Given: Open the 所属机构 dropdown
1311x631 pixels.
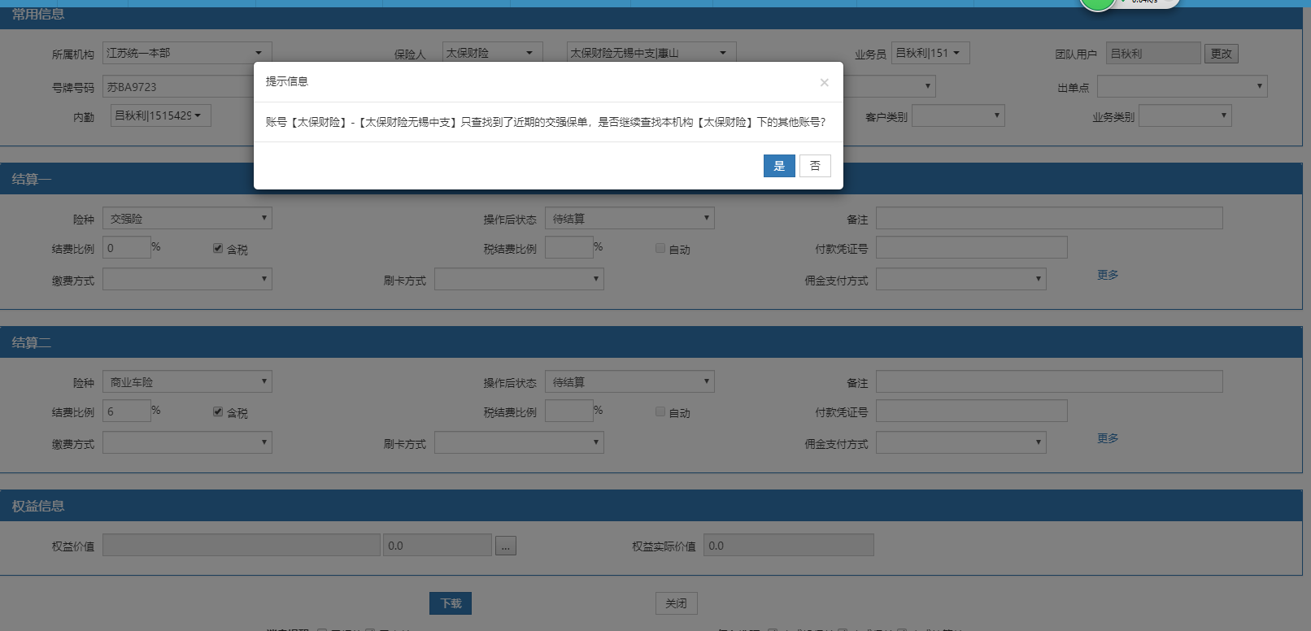Looking at the screenshot, I should tap(187, 53).
